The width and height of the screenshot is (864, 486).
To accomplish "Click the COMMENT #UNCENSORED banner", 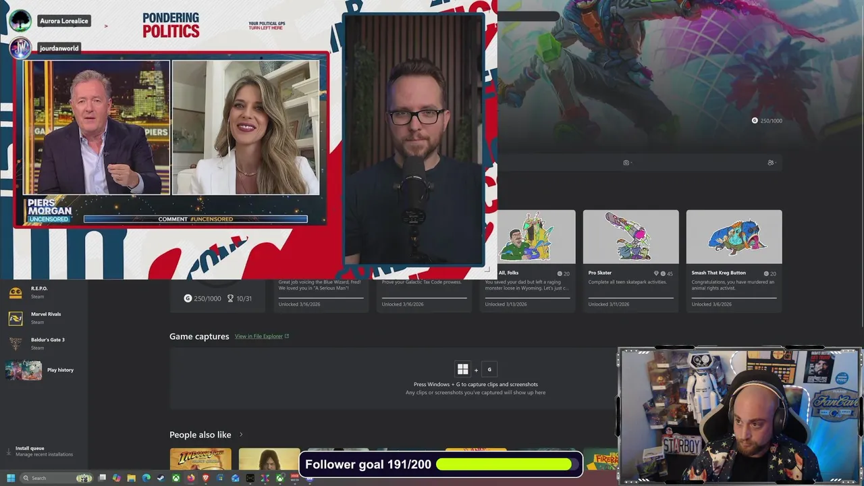I will (196, 219).
